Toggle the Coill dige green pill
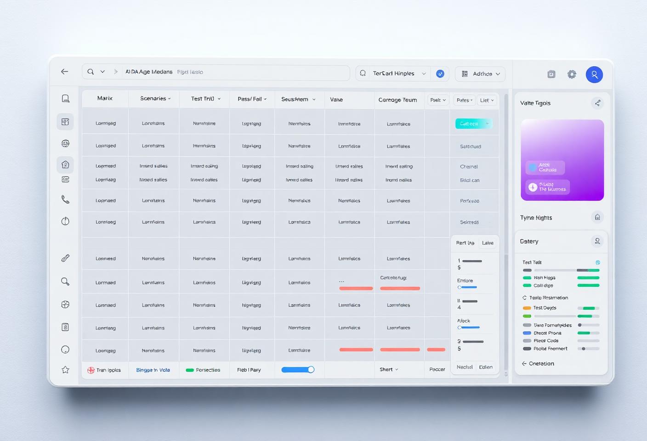The width and height of the screenshot is (647, 441). pyautogui.click(x=527, y=286)
